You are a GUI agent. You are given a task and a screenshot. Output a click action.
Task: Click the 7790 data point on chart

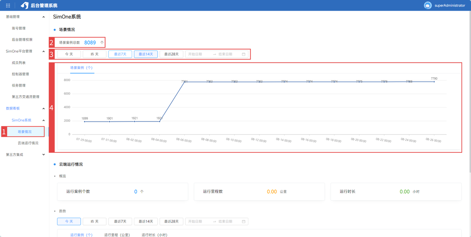(x=434, y=82)
